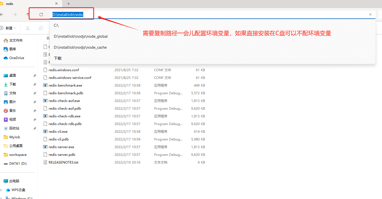Click redis-cli.exe application icon
Image resolution: width=382 pixels, height=199 pixels.
(45, 132)
